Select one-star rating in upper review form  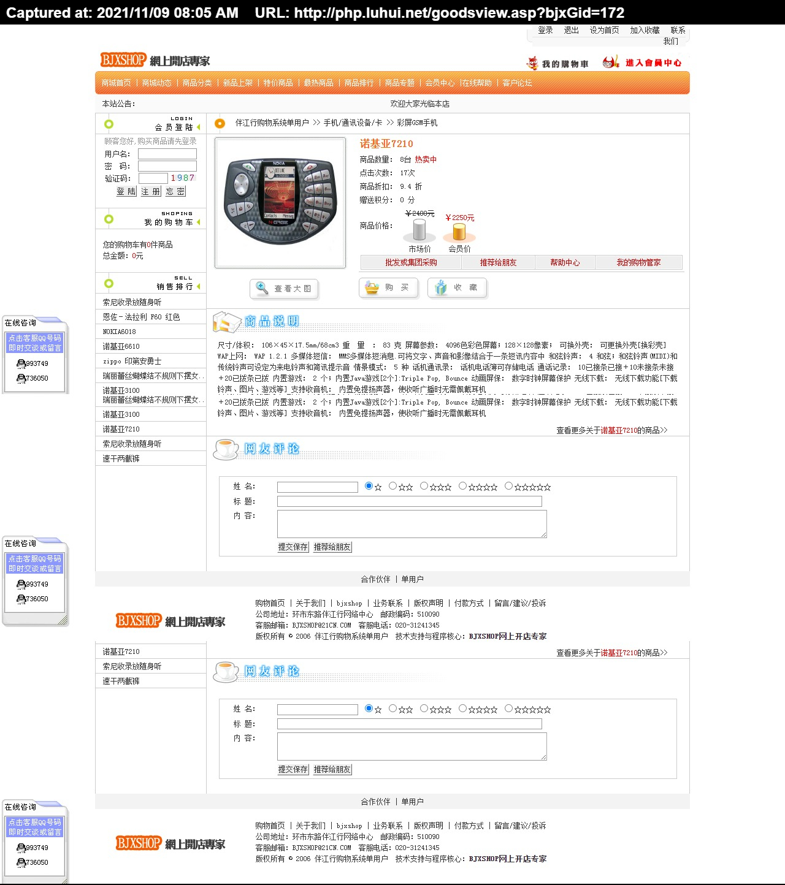pos(369,486)
